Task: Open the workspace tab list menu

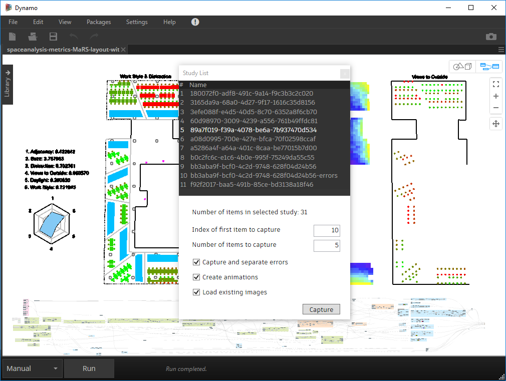Action: click(x=501, y=50)
